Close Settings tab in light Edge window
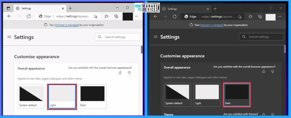 tap(63, 8)
